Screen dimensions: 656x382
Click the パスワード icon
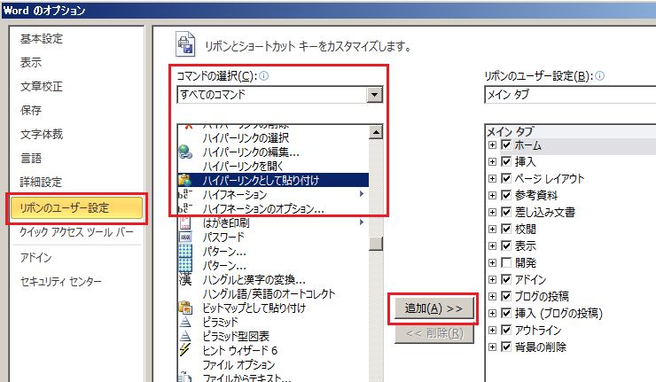185,237
